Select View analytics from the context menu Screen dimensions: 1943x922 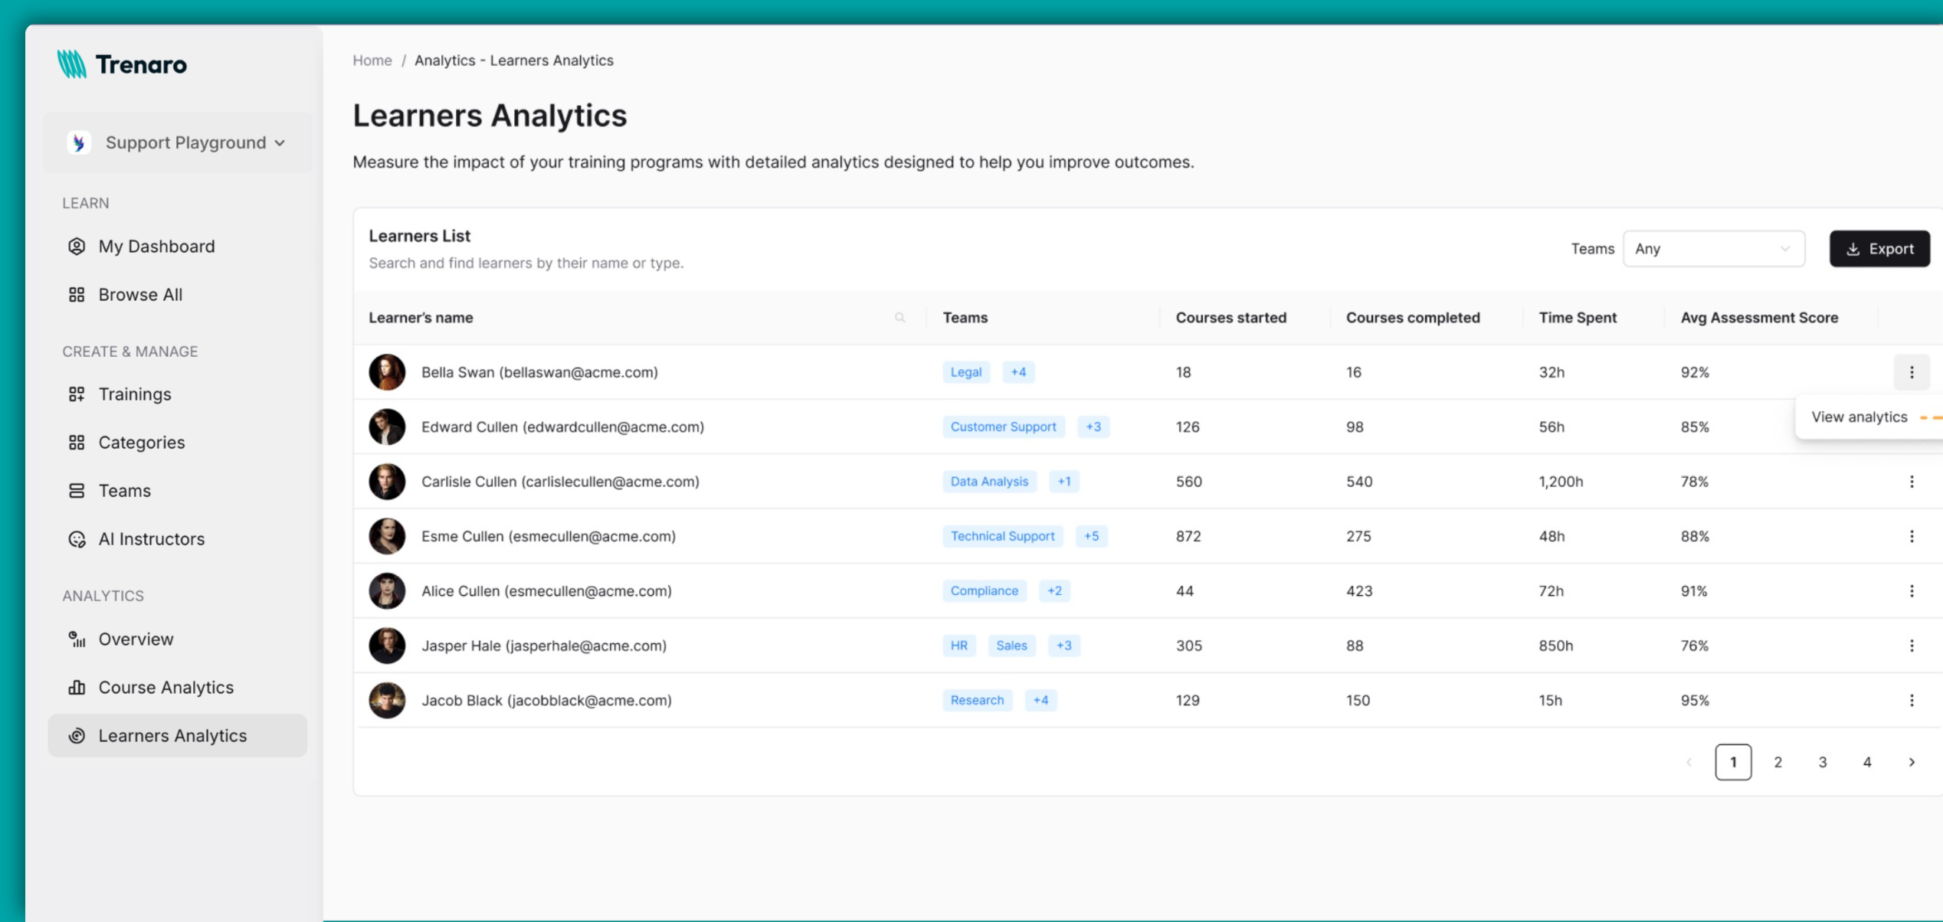1859,417
